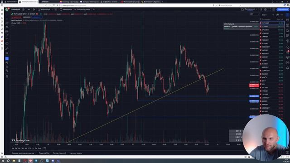
Task: Start Симулятор рынка replay
Action: click(x=82, y=10)
